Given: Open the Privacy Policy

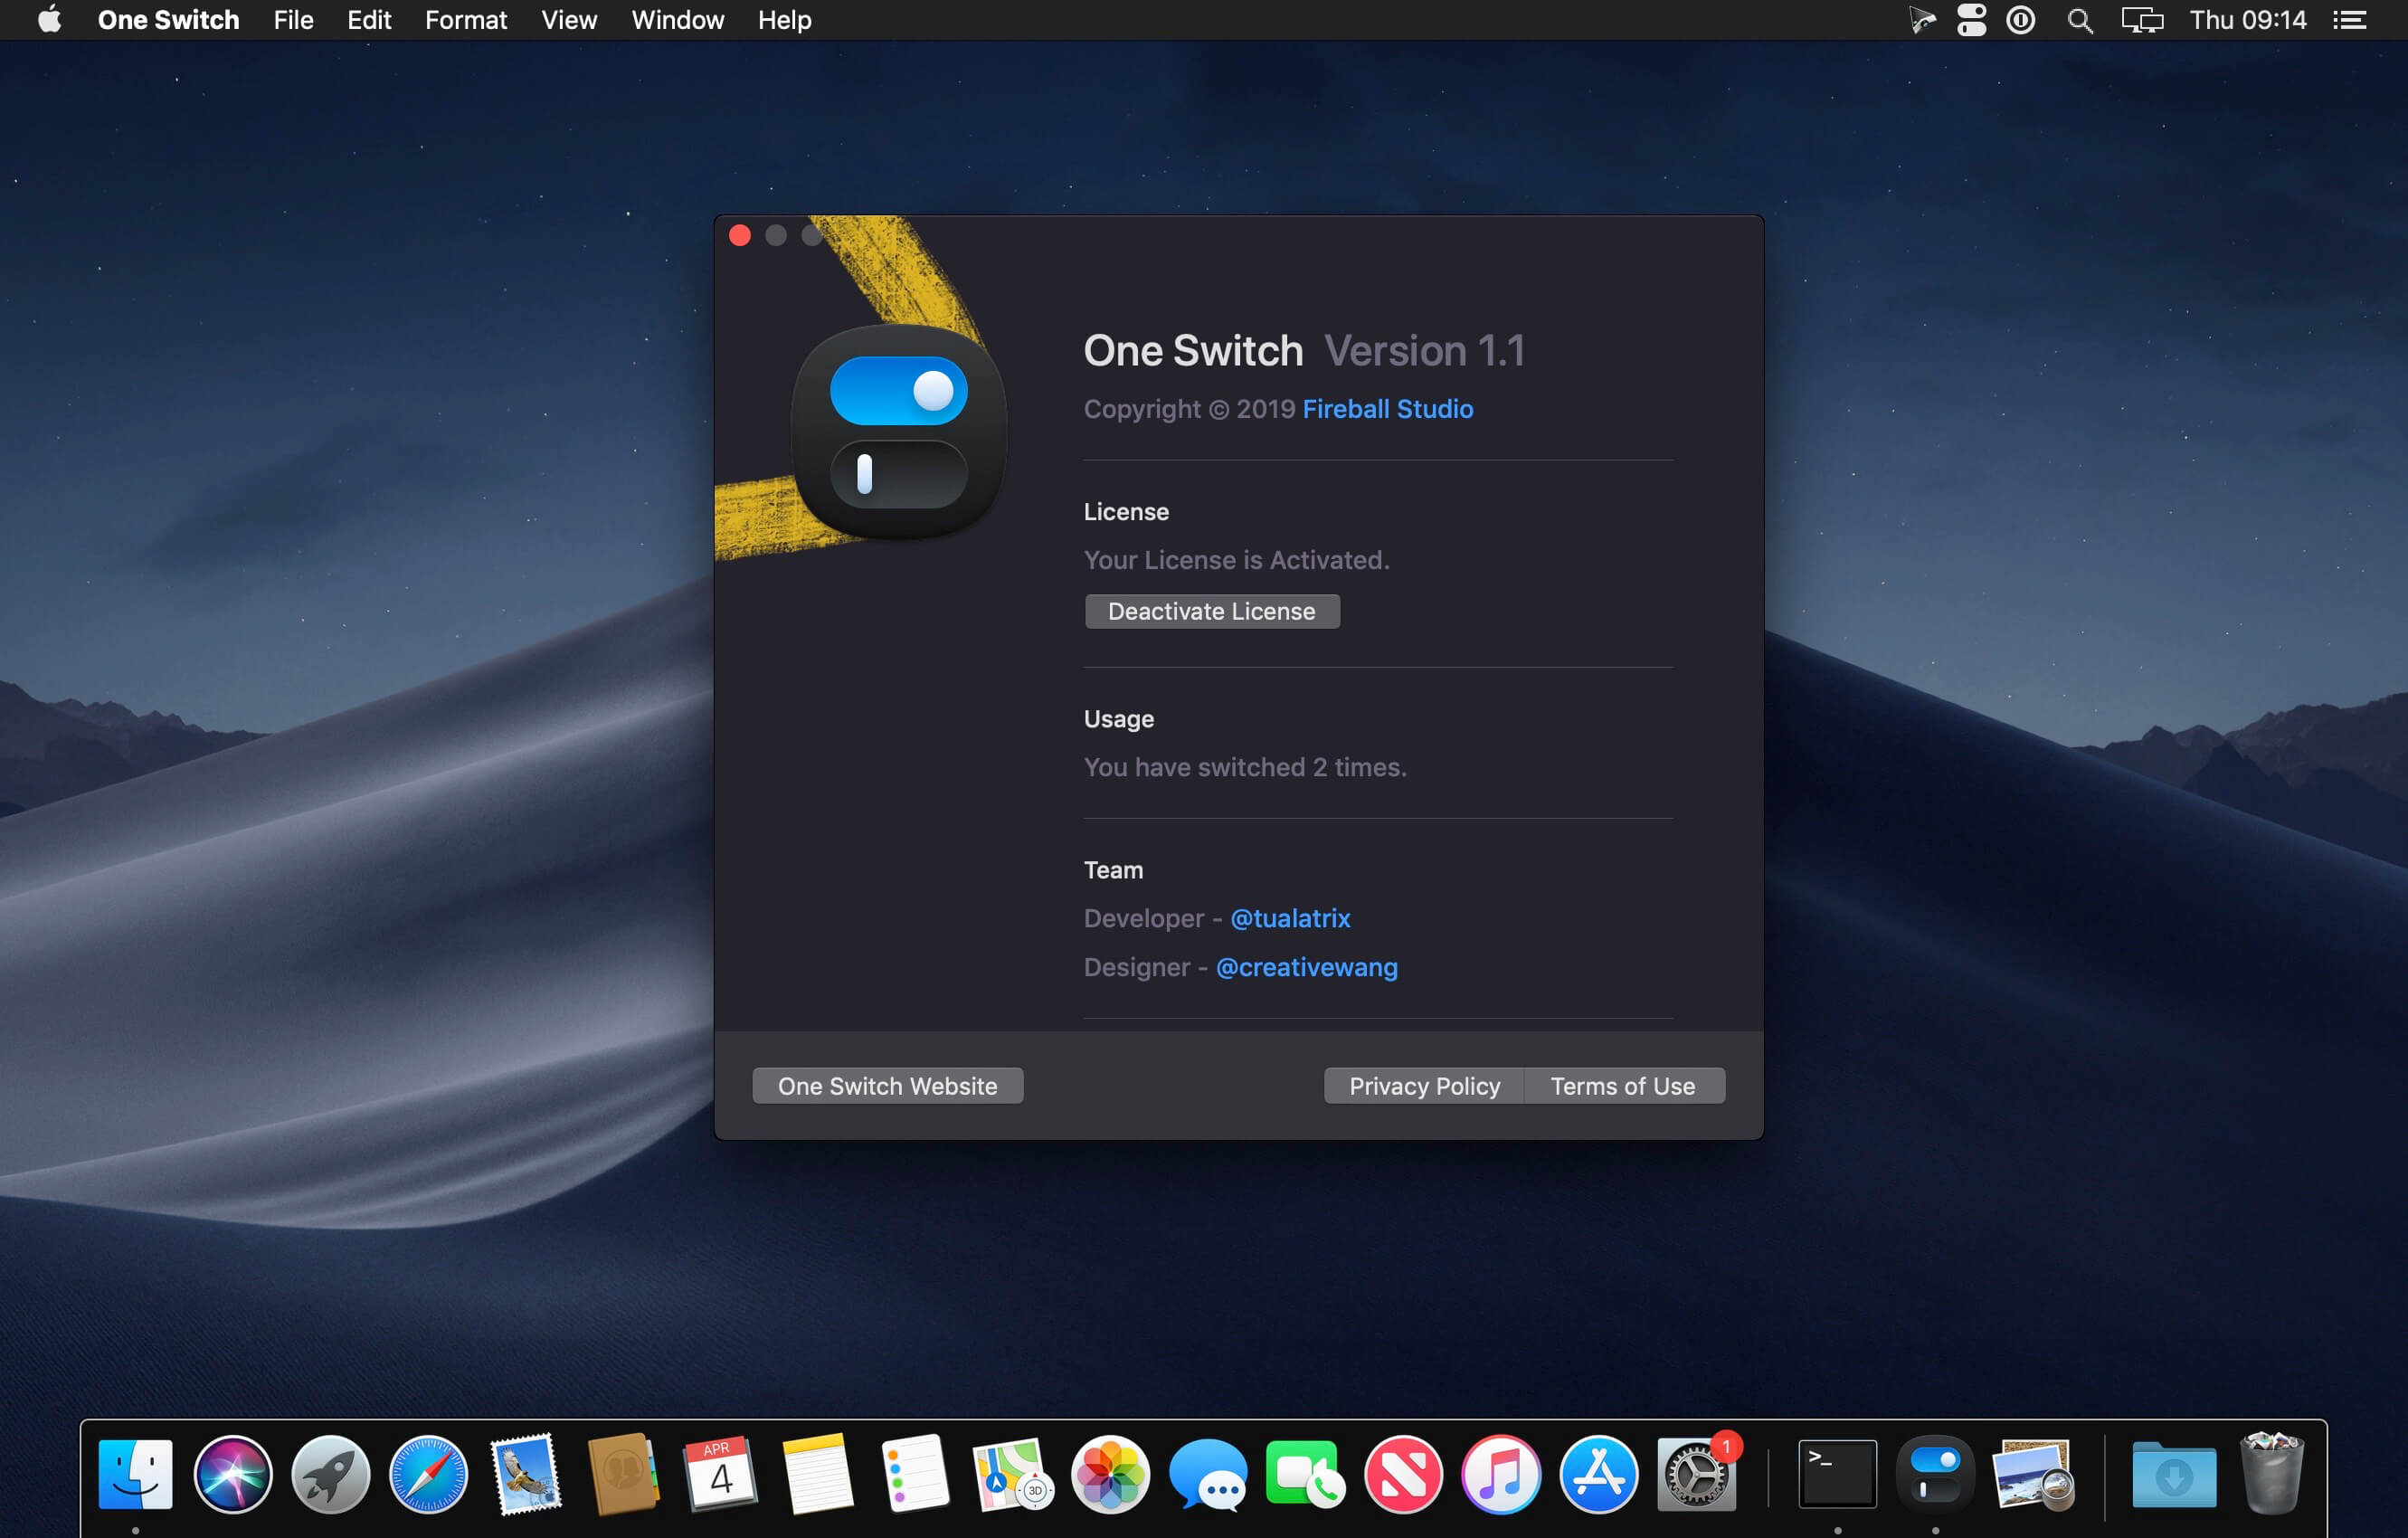Looking at the screenshot, I should click(x=1424, y=1086).
